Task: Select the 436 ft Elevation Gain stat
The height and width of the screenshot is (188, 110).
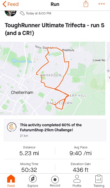Action: [81, 167]
